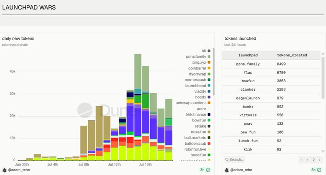
Task: Select the virtuals table row
Action: pos(271,115)
